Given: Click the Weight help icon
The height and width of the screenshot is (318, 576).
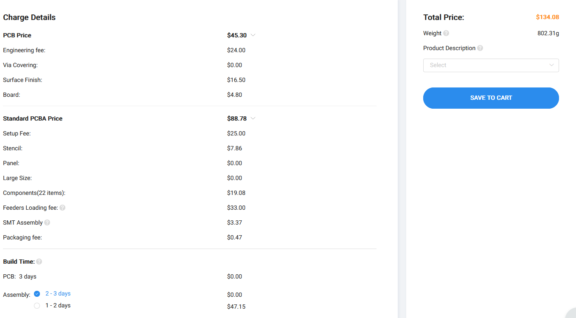Looking at the screenshot, I should tap(446, 33).
